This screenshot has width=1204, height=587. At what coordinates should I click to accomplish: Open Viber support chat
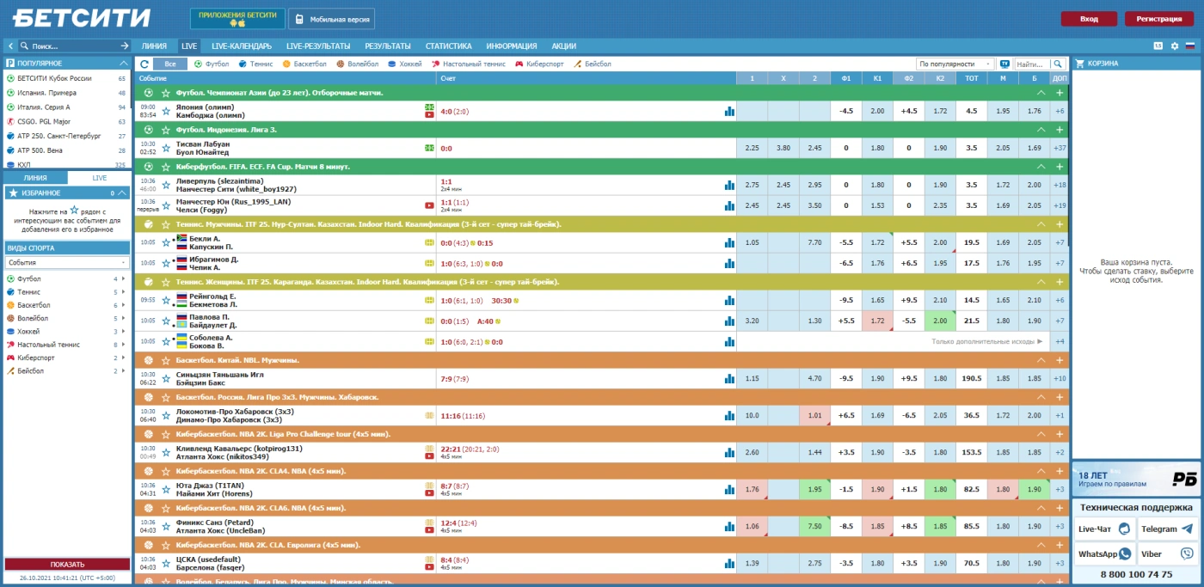(1167, 554)
